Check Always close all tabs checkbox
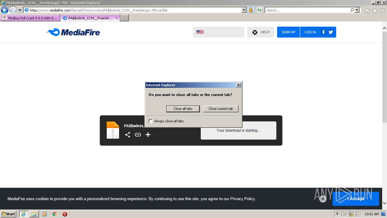The height and width of the screenshot is (218, 387). coord(151,121)
